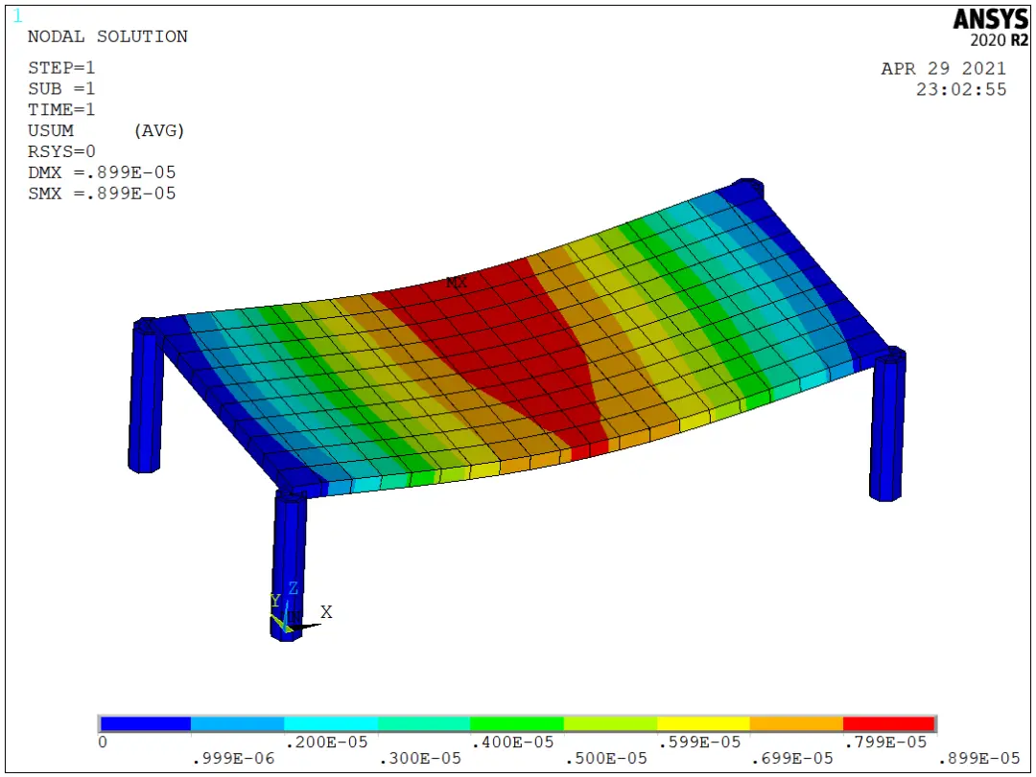Image resolution: width=1036 pixels, height=777 pixels.
Task: Click the MX maximum marker on plate
Action: [x=457, y=283]
